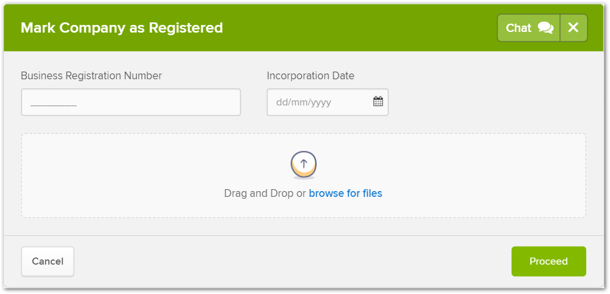610x294 pixels.
Task: Open the calendar date picker icon
Action: point(378,102)
